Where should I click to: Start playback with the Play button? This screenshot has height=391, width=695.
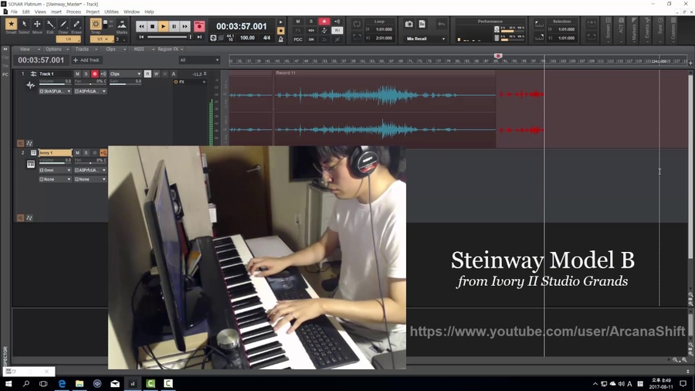click(163, 26)
